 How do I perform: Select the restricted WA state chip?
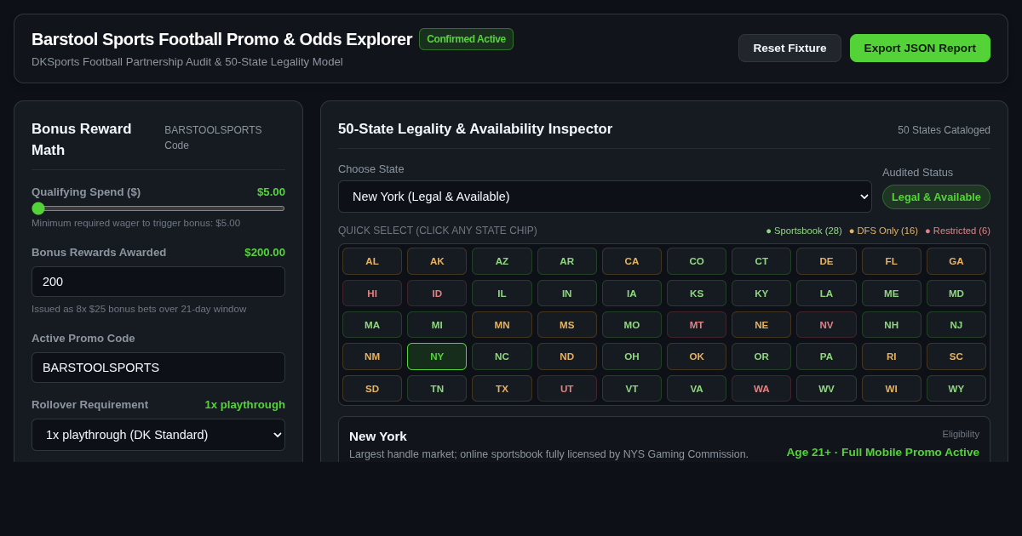point(761,389)
